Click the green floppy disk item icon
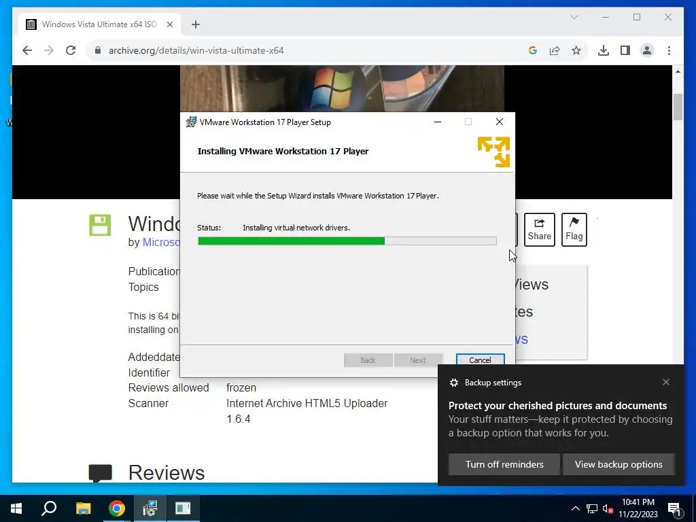Image resolution: width=696 pixels, height=522 pixels. [100, 225]
